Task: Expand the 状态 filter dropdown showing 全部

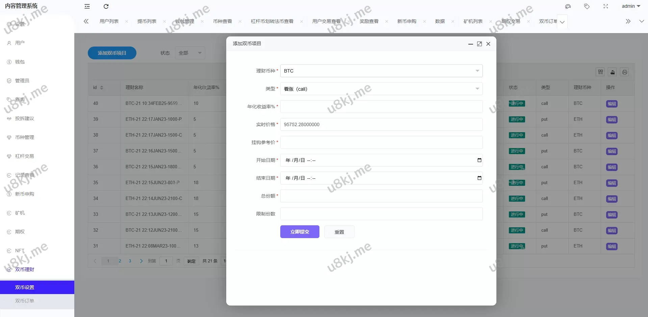Action: (189, 53)
